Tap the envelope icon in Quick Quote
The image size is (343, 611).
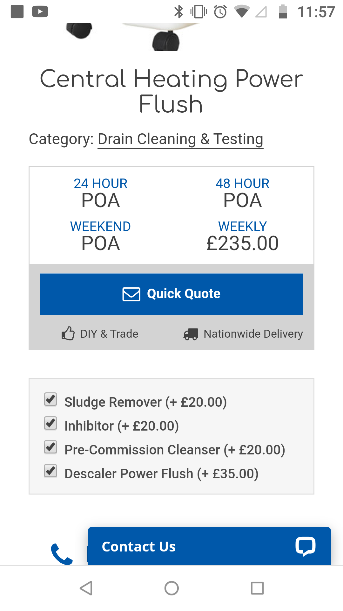coord(131,294)
